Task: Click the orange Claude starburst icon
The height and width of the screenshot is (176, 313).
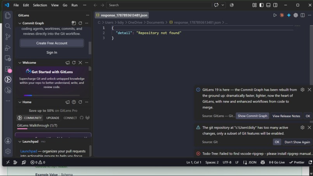Action: click(x=282, y=15)
